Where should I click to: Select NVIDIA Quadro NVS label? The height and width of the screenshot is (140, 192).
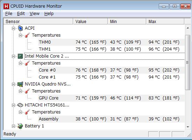(x=48, y=84)
